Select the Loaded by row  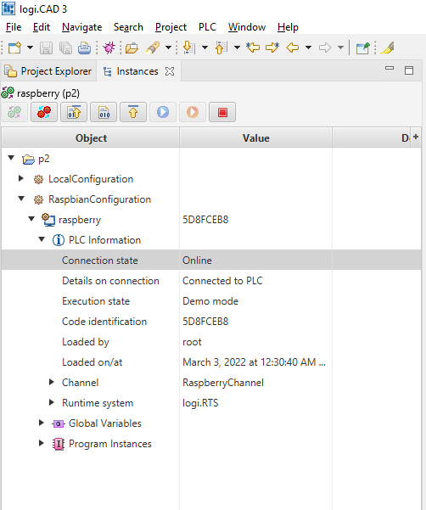pyautogui.click(x=211, y=342)
